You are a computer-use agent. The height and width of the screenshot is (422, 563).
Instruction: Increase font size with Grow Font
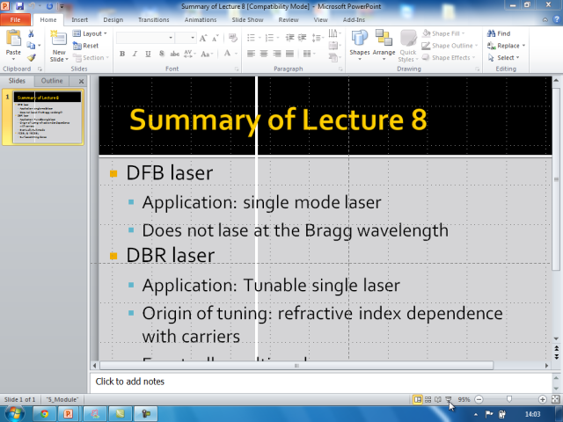[203, 38]
